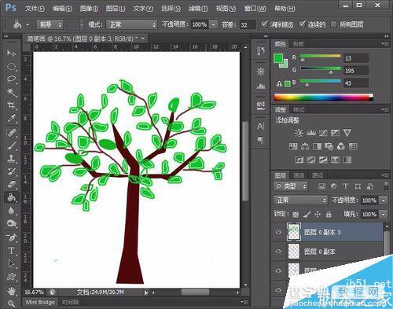
Task: Select the Path Selection tool
Action: (11, 263)
